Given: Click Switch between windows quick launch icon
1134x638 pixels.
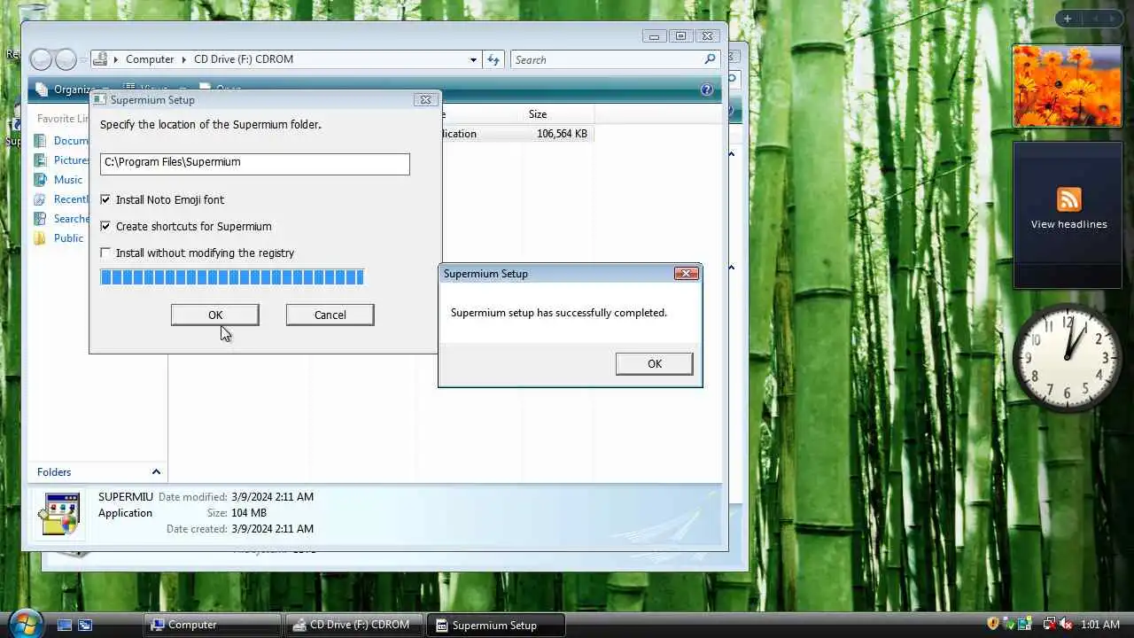Looking at the screenshot, I should click(x=85, y=625).
